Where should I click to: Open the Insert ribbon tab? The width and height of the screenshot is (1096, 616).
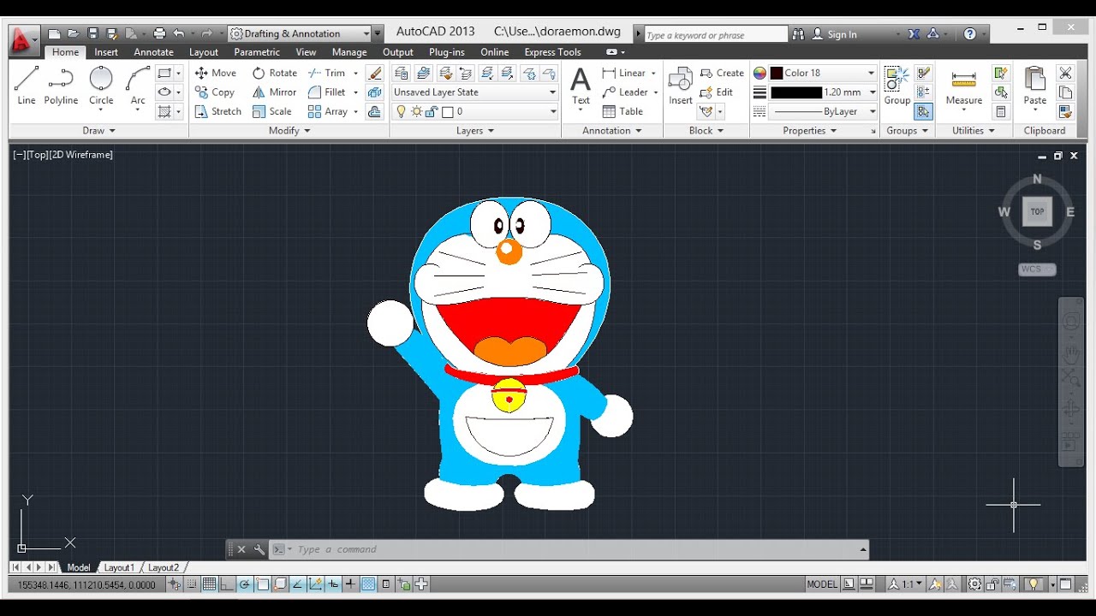coord(106,52)
